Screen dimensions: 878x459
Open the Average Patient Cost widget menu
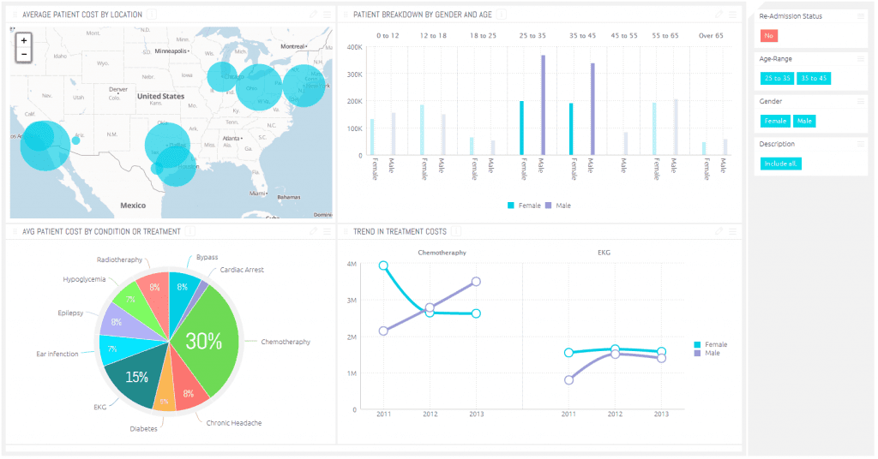click(327, 15)
